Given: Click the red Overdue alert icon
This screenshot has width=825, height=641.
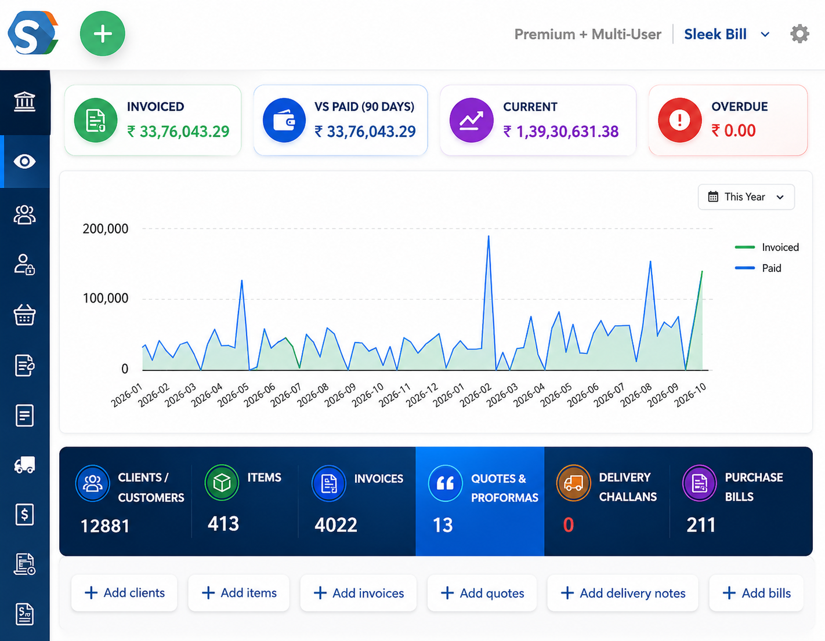Looking at the screenshot, I should [680, 121].
